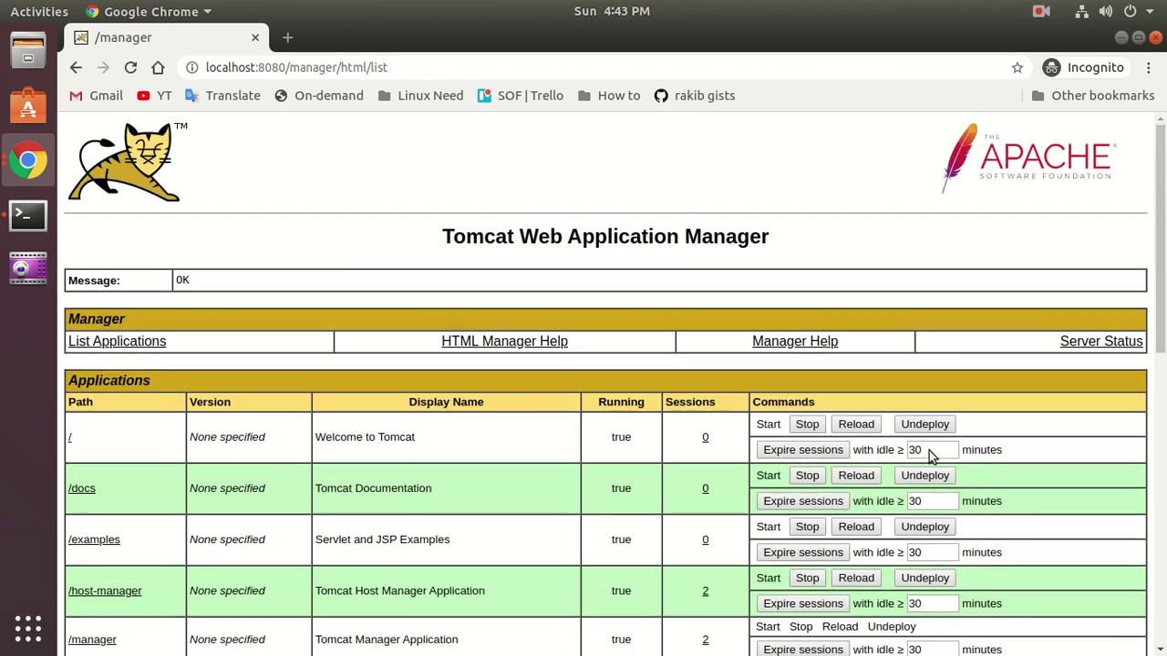Open the network icon in top bar

click(x=1081, y=11)
